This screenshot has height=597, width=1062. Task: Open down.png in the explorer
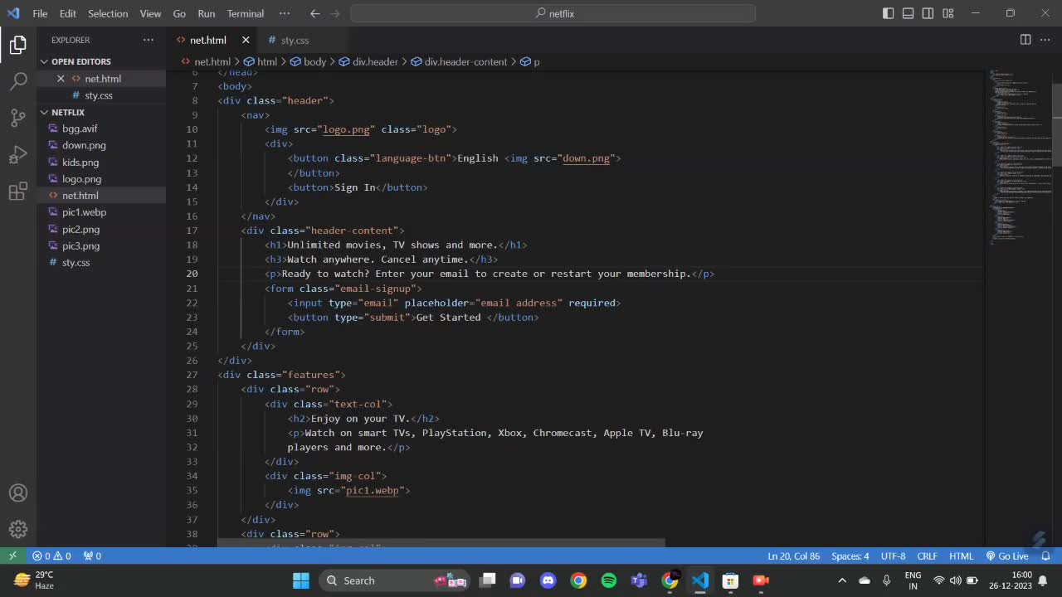click(84, 145)
